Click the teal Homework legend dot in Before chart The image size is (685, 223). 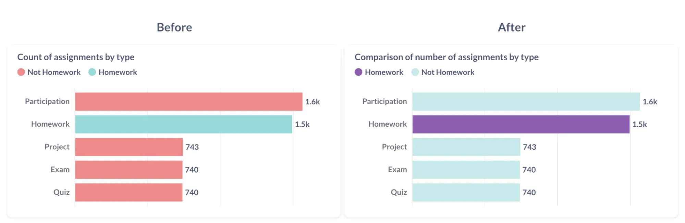click(x=92, y=72)
